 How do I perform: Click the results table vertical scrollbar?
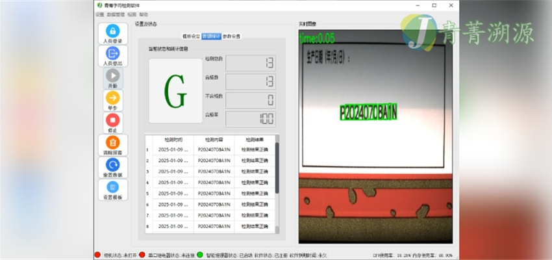tap(277, 169)
